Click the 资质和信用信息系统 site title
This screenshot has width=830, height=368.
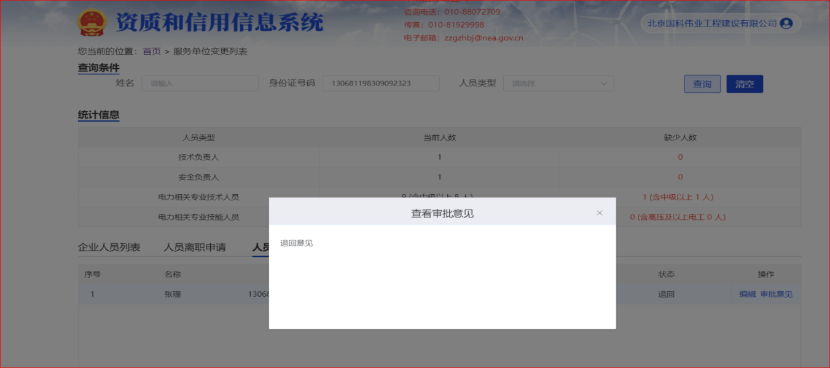219,23
